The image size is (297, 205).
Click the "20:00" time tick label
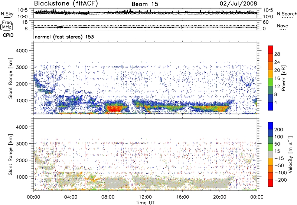[219, 197]
